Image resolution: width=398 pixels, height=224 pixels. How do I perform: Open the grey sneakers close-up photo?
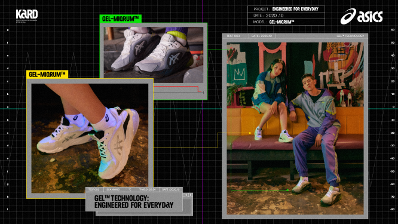154,55
